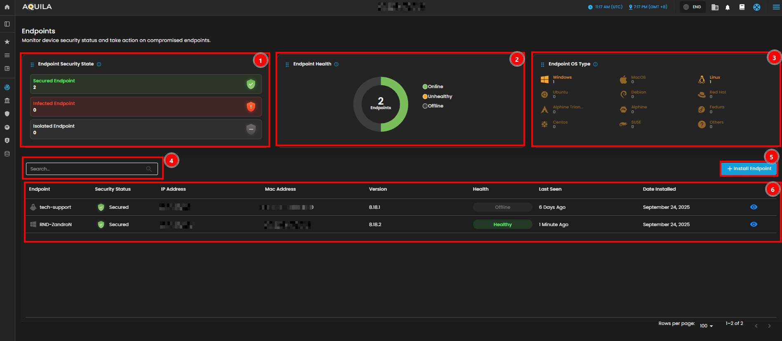Screen dimensions: 782x341
Task: View tech-support endpoint details eye icon
Action: click(754, 207)
